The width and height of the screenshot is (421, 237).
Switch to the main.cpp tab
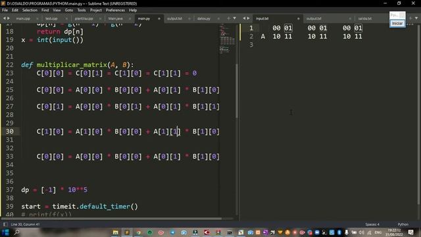[23, 18]
